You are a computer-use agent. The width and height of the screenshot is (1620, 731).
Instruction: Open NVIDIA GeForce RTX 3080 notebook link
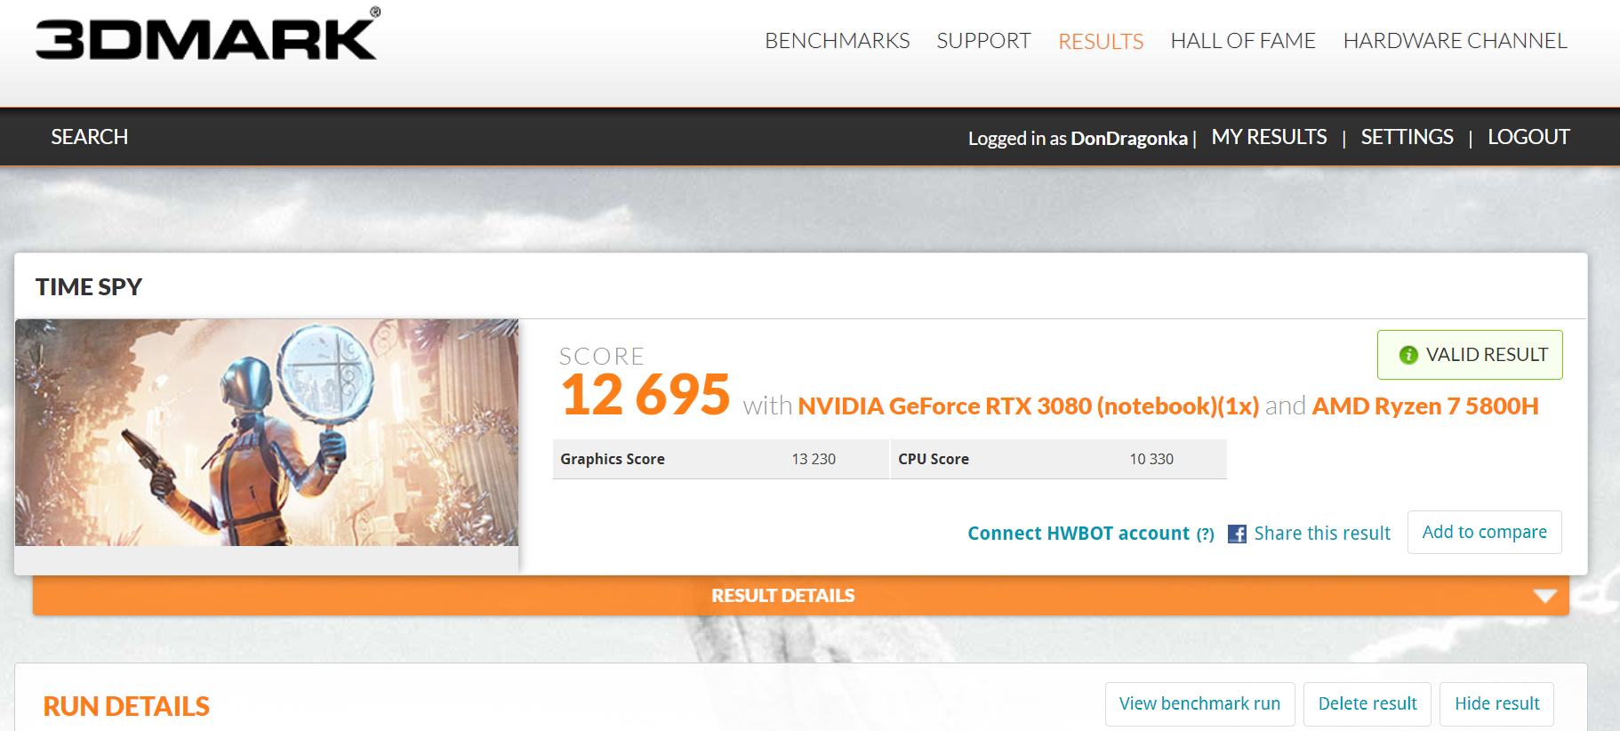1028,406
